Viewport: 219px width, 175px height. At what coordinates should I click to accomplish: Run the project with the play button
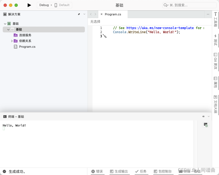(x=29, y=5)
